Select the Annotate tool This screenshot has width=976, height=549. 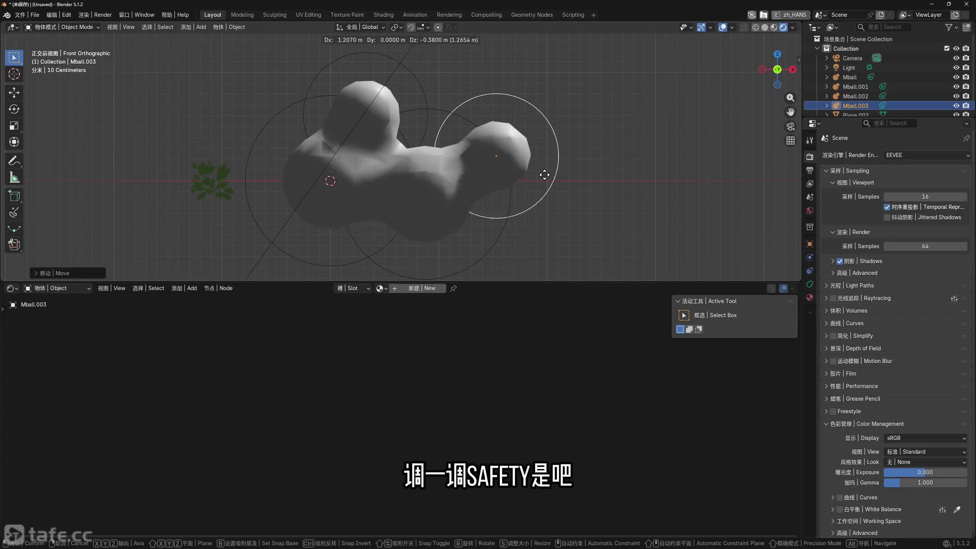coord(14,161)
